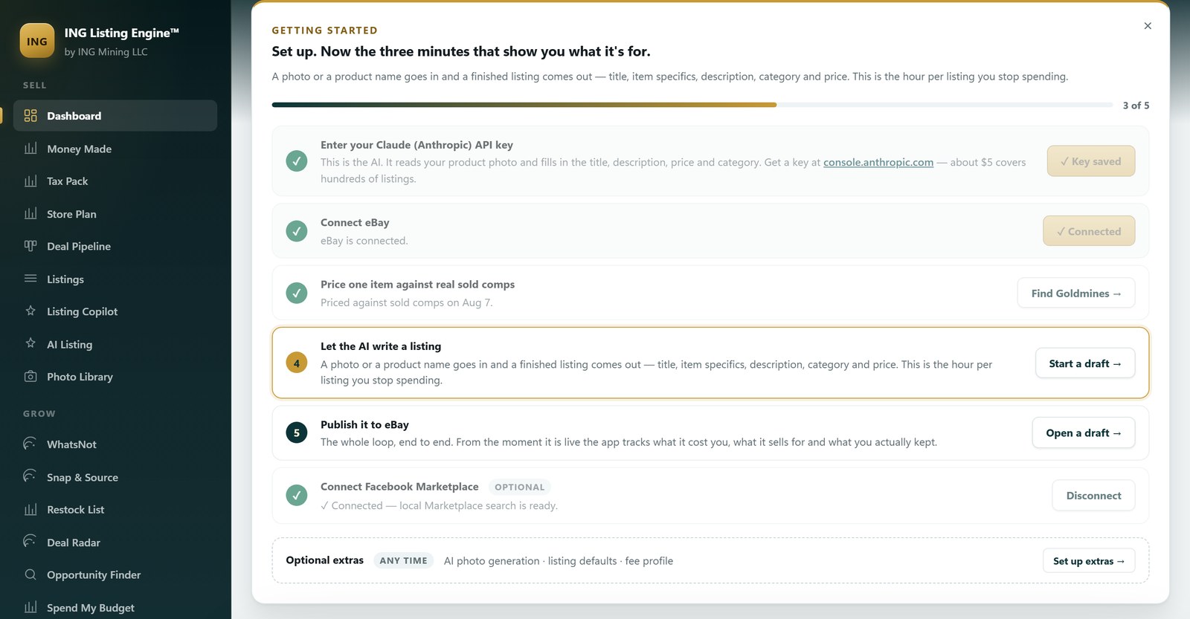Go to AI Listing
The height and width of the screenshot is (619, 1190).
[115, 344]
